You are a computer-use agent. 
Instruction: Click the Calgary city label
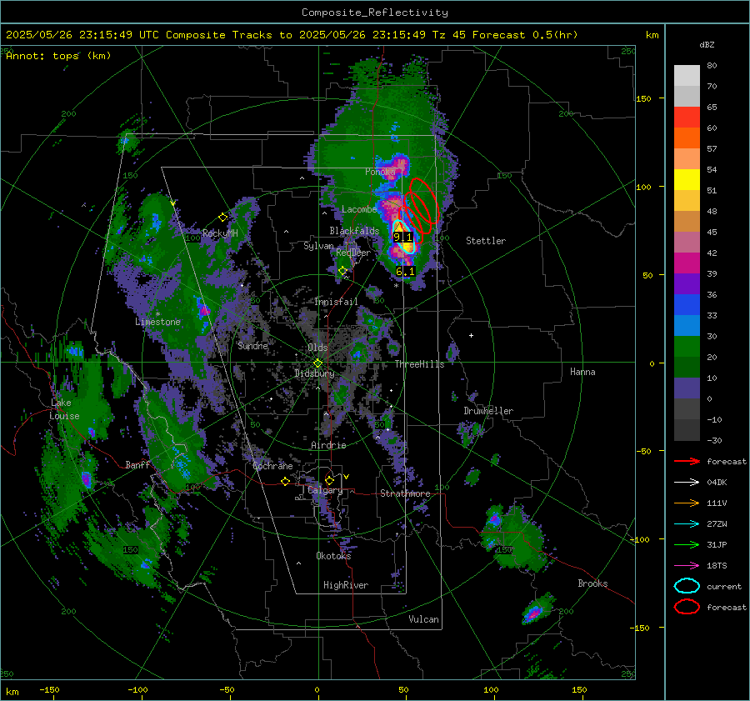325,490
